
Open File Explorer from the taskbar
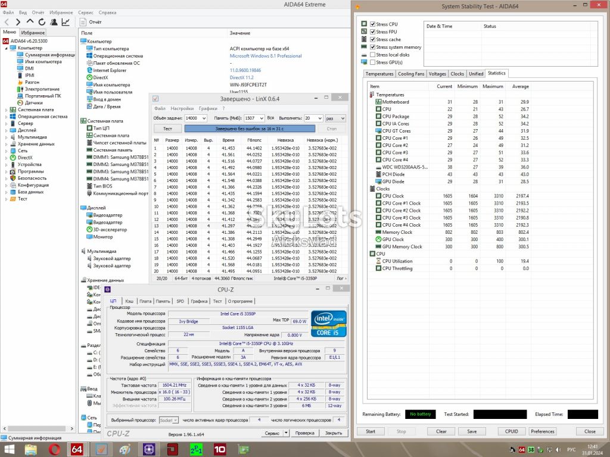[31, 450]
